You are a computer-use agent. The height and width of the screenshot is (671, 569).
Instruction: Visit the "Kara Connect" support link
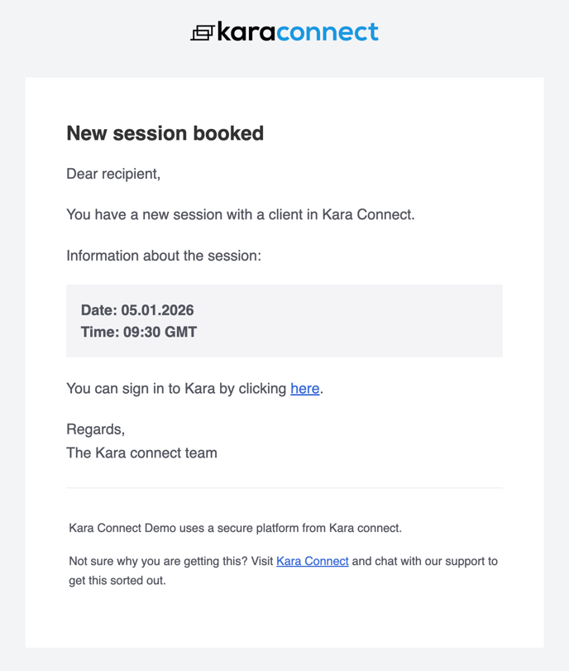coord(312,561)
